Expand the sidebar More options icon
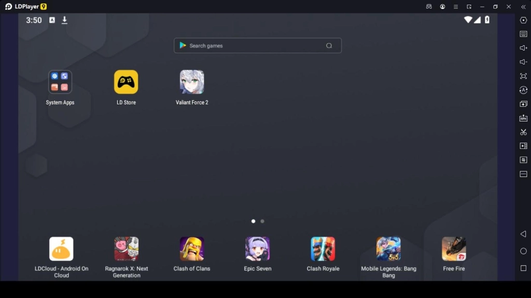The image size is (531, 298). tap(523, 174)
